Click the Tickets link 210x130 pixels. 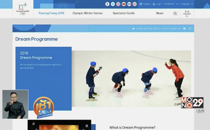pyautogui.click(x=145, y=4)
